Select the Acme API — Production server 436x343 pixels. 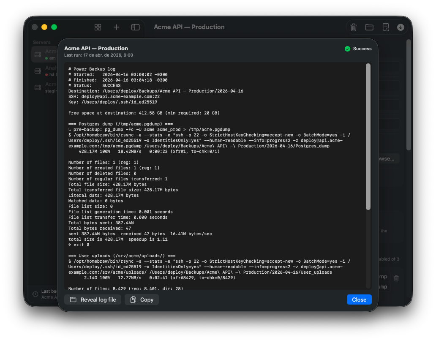click(x=44, y=54)
